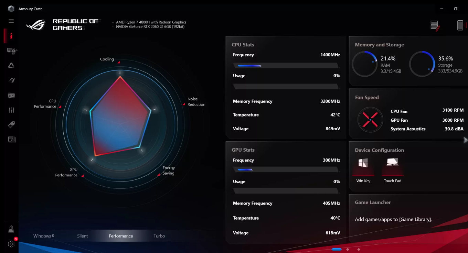This screenshot has height=253, width=468.
Task: Click the CPU frequency value 1400MHz
Action: 330,55
